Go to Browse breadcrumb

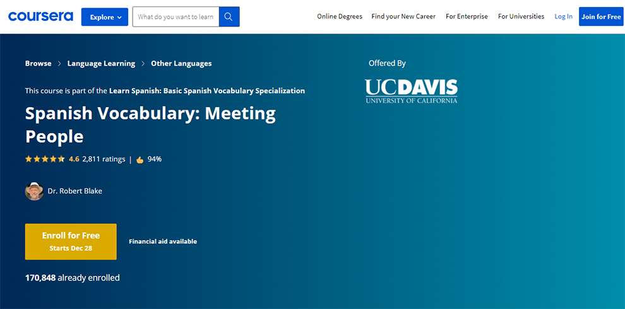[x=39, y=63]
